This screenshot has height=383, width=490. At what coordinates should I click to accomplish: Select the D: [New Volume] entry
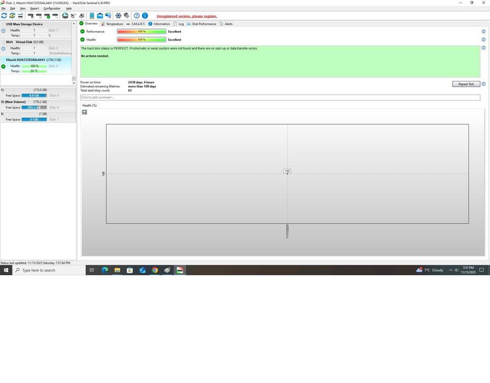[x=38, y=105]
